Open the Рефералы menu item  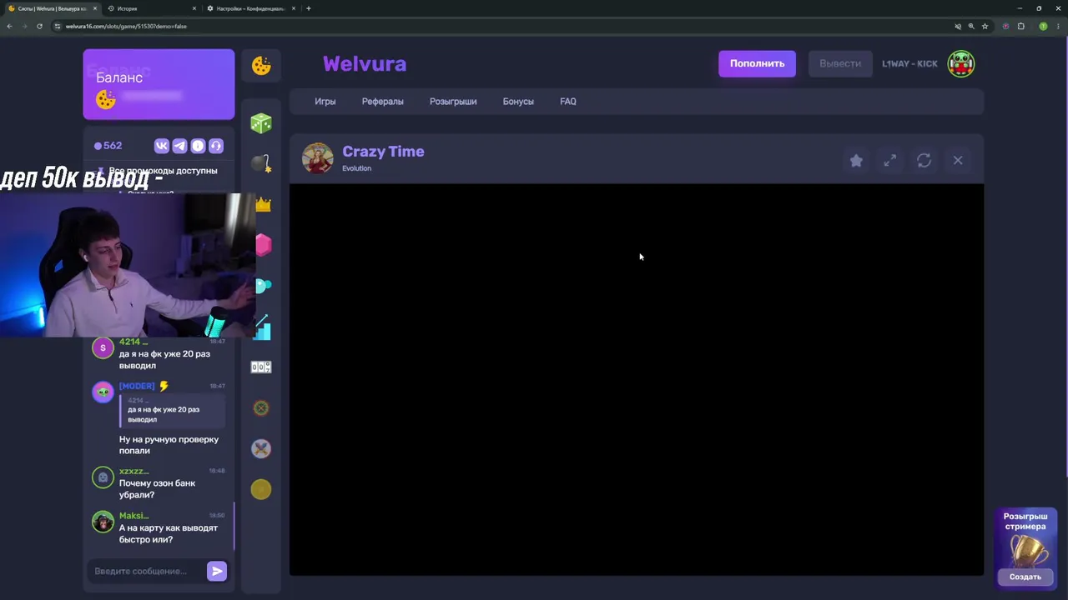click(383, 102)
